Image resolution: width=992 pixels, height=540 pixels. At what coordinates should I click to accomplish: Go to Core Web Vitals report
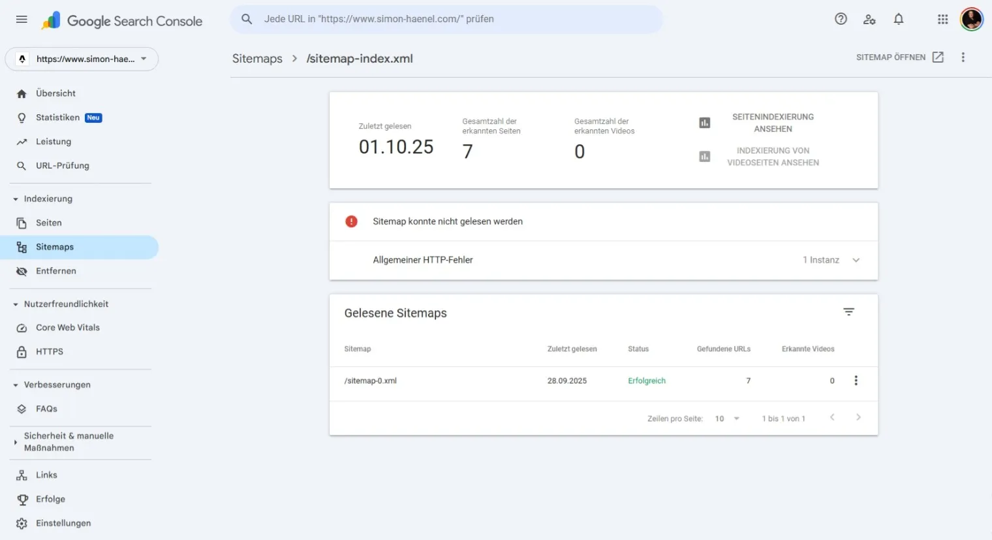[x=67, y=328]
